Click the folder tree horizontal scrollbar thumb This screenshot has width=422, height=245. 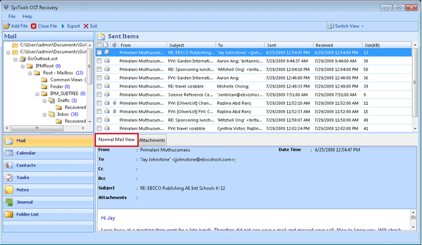click(x=37, y=128)
